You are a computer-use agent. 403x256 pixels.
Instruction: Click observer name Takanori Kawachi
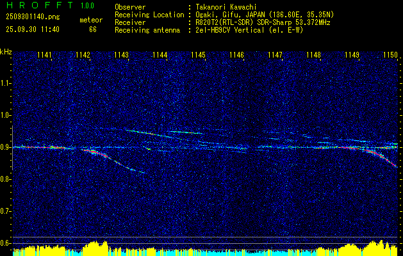click(225, 7)
